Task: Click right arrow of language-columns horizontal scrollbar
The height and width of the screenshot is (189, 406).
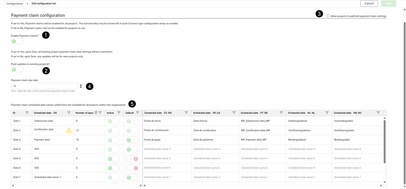Action: pos(381,185)
